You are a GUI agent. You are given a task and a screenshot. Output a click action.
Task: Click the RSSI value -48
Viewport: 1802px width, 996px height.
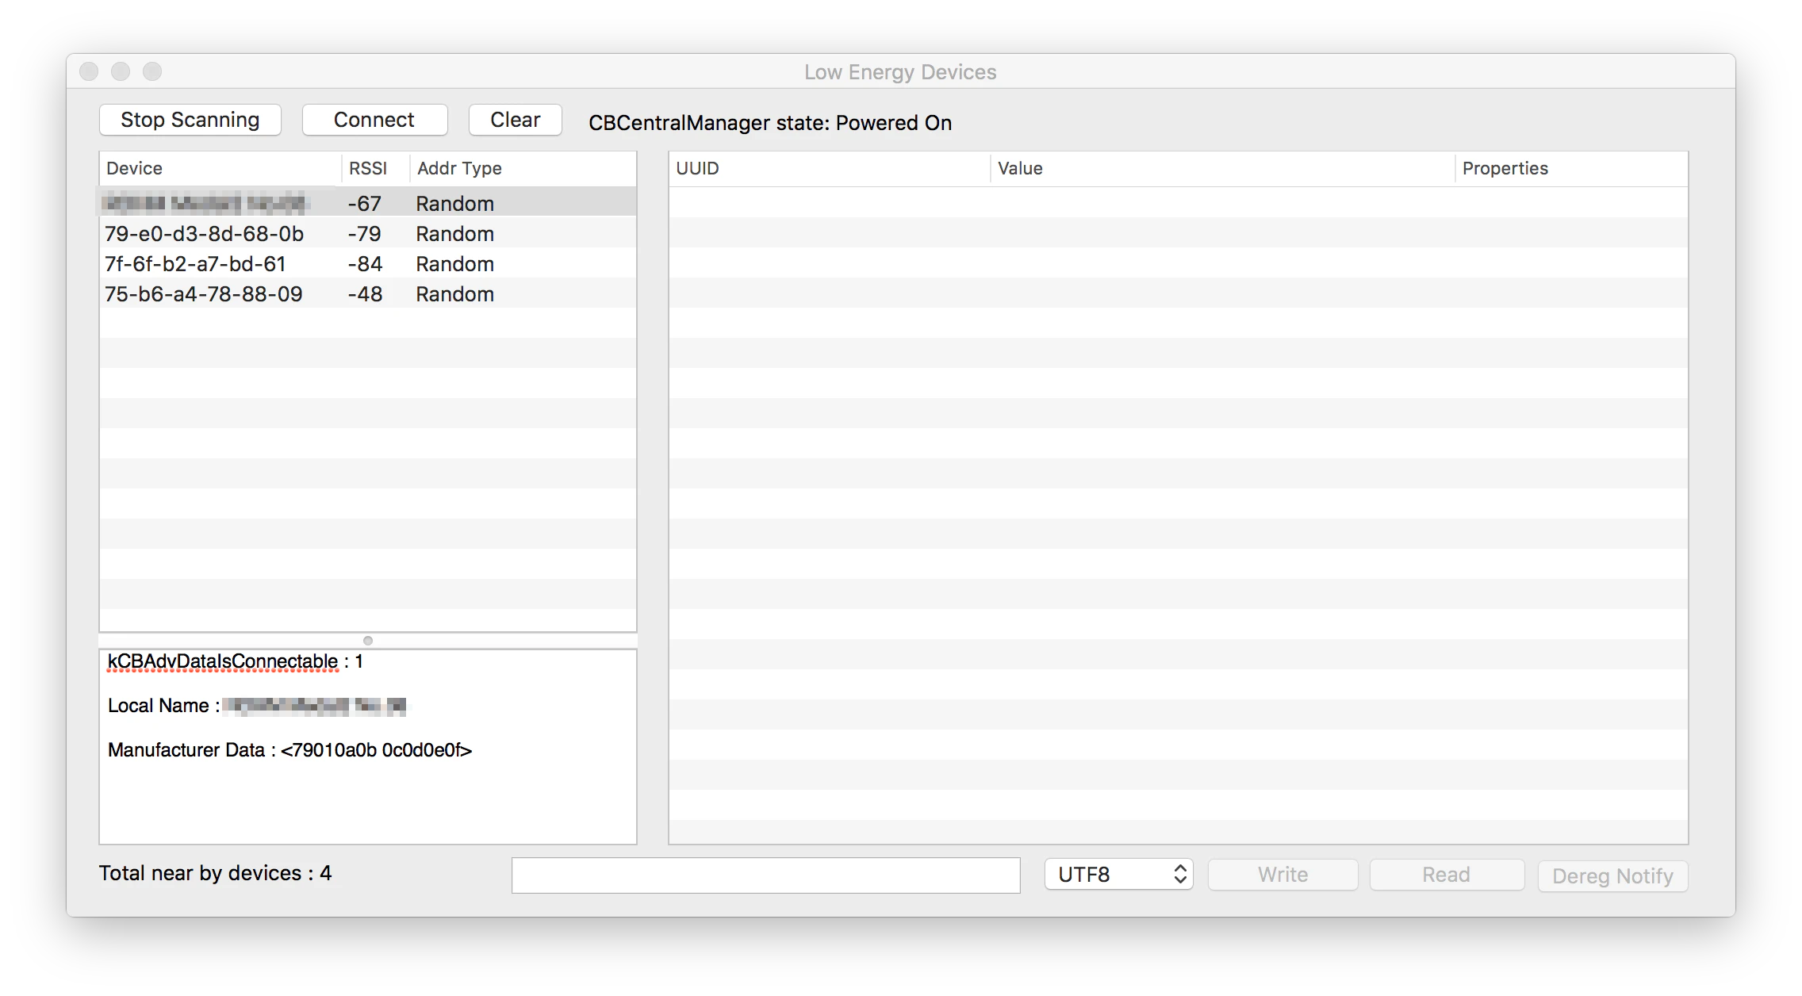[365, 294]
